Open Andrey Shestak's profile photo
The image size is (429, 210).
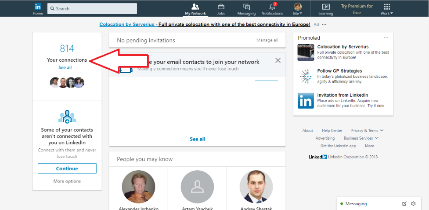256,187
